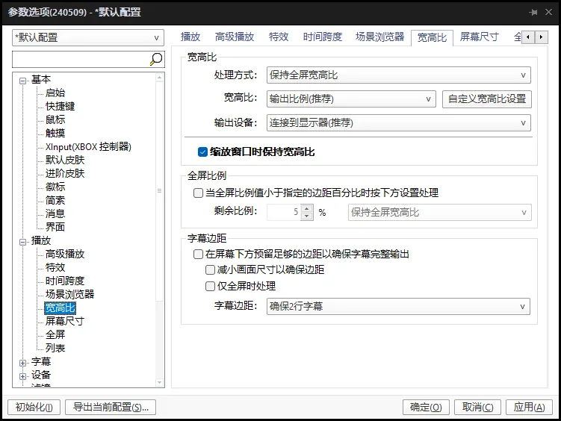Image resolution: width=561 pixels, height=421 pixels.
Task: Expand the 设备 tree node
Action: tap(22, 376)
